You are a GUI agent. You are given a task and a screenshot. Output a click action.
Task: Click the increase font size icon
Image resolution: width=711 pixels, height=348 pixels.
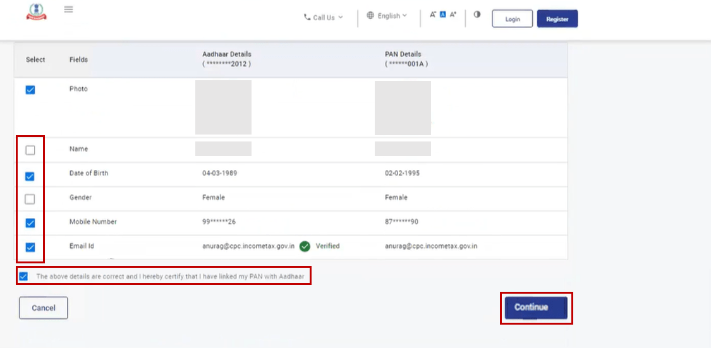coord(453,15)
